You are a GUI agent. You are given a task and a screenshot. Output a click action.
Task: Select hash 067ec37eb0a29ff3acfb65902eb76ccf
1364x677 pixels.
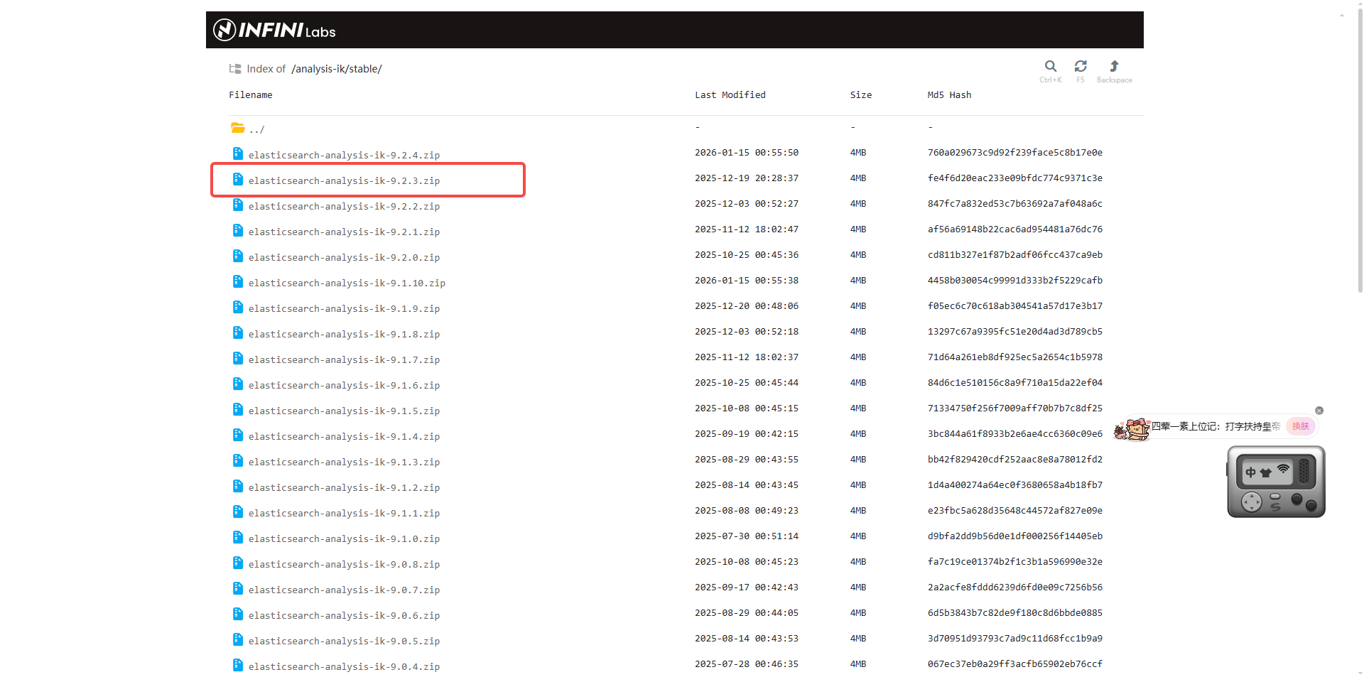click(1014, 664)
